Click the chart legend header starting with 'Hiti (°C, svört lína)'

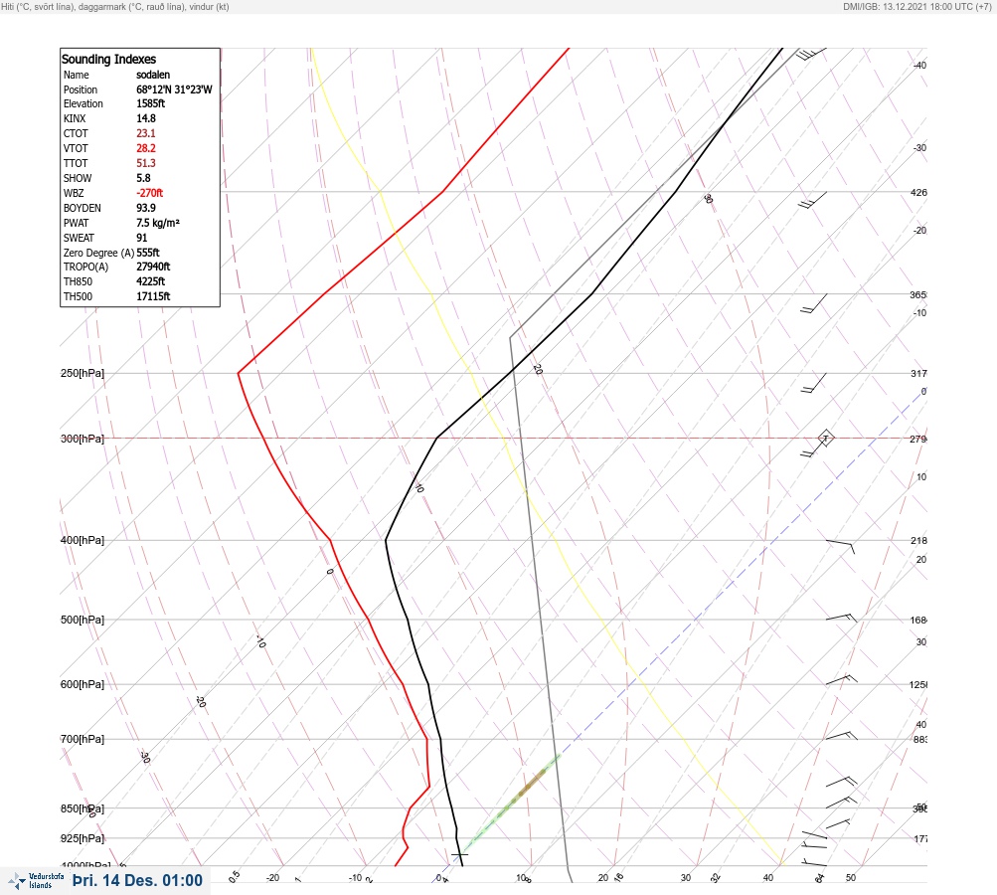(115, 6)
